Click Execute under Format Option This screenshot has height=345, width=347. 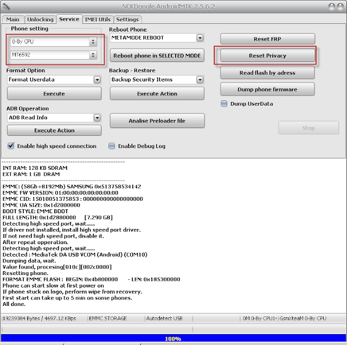coord(54,93)
